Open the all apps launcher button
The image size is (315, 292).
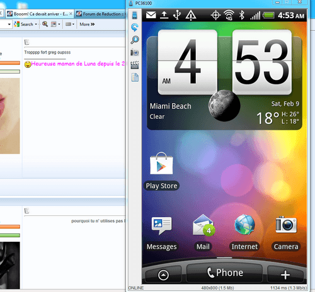pyautogui.click(x=163, y=275)
